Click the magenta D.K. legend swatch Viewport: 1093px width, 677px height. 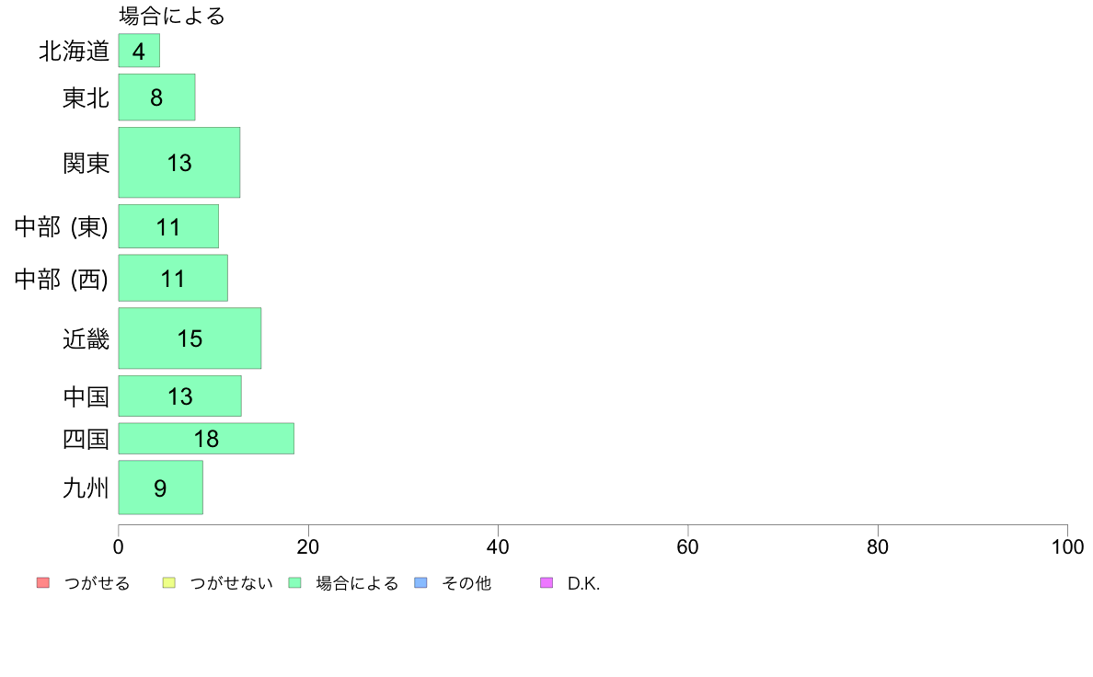pos(546,583)
